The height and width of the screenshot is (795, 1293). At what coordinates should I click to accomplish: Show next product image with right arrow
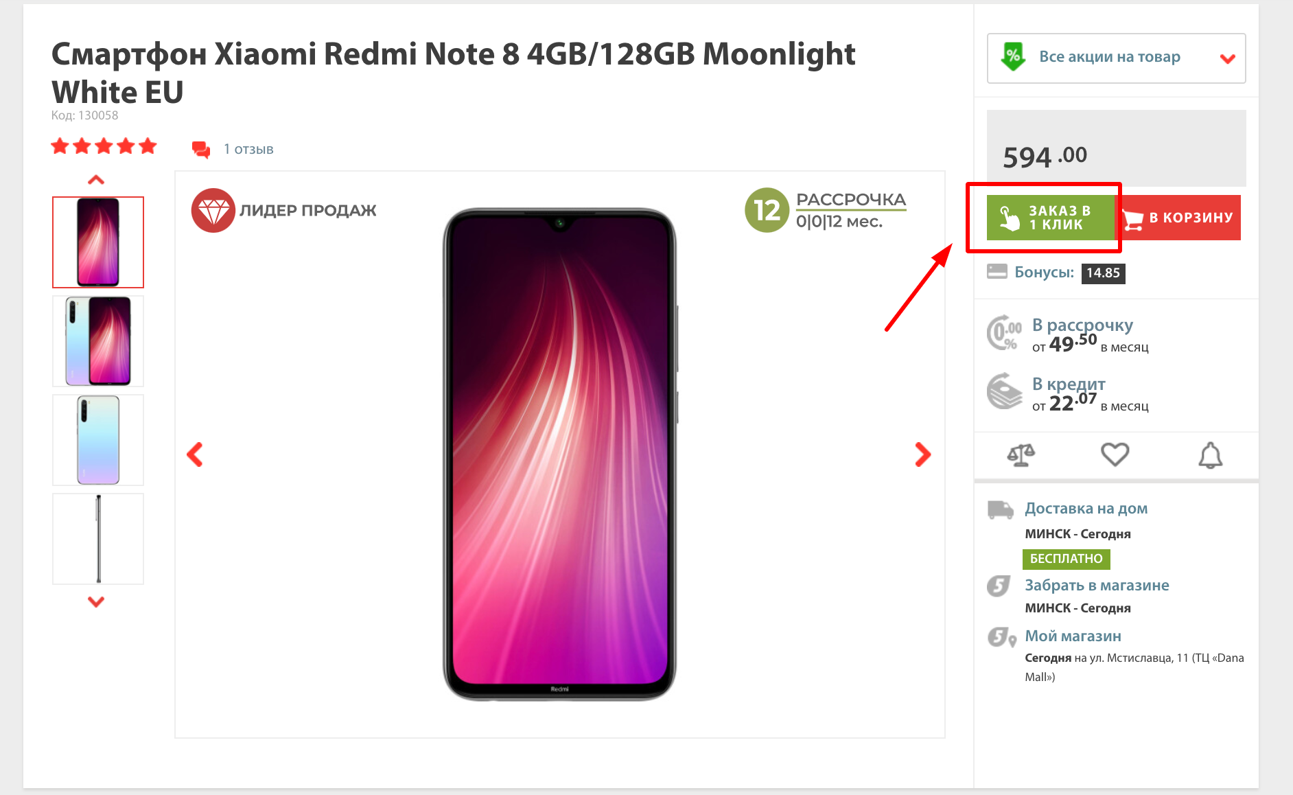pyautogui.click(x=923, y=454)
